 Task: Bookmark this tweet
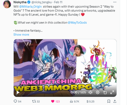coord(109,101)
